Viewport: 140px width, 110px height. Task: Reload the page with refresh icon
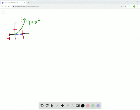9,6
